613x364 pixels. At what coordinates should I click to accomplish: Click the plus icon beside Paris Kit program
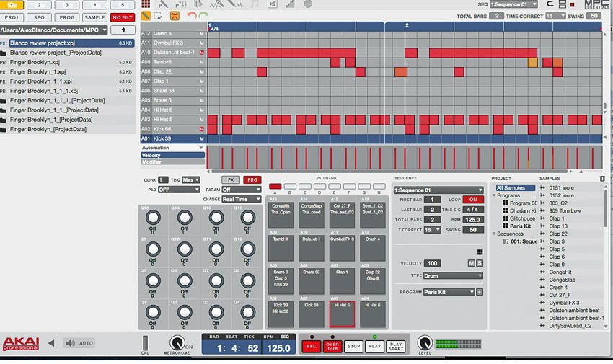tap(479, 292)
